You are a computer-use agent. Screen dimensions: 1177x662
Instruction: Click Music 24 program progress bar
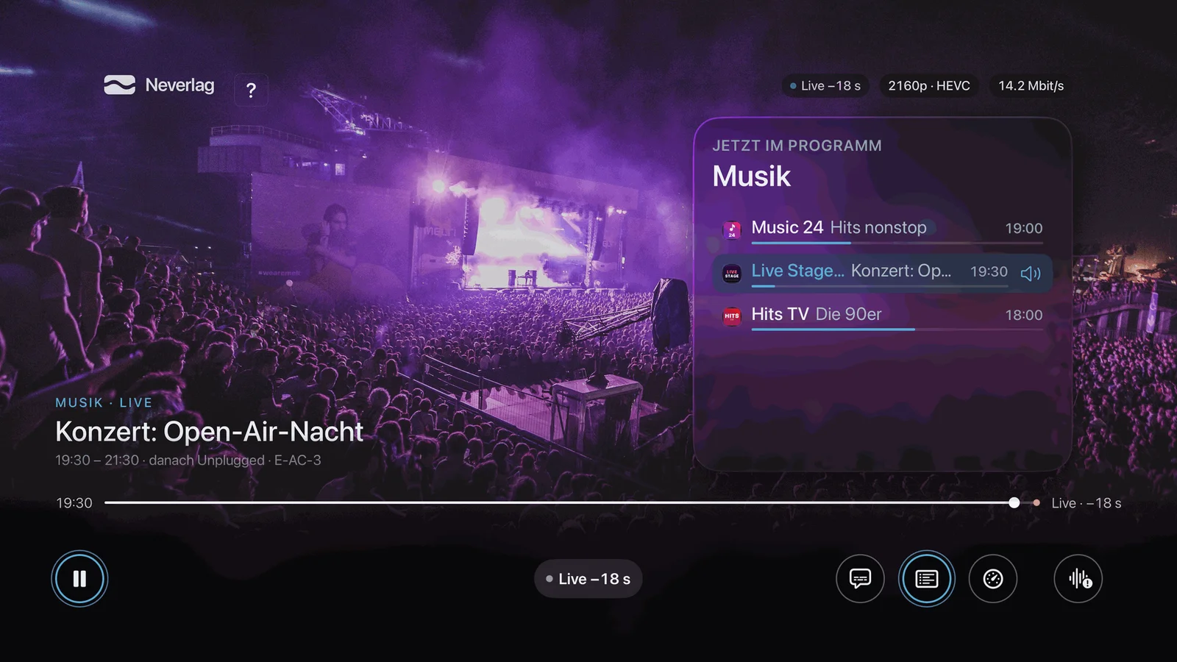coord(897,243)
